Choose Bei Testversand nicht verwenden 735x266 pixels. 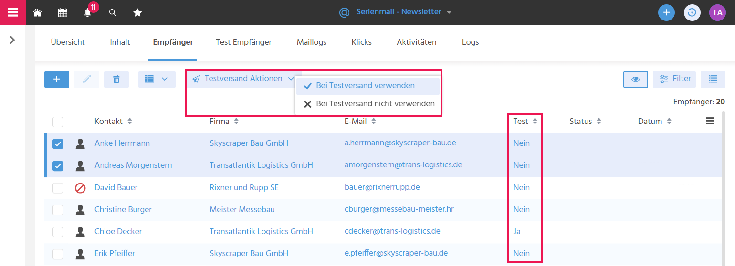(x=367, y=103)
